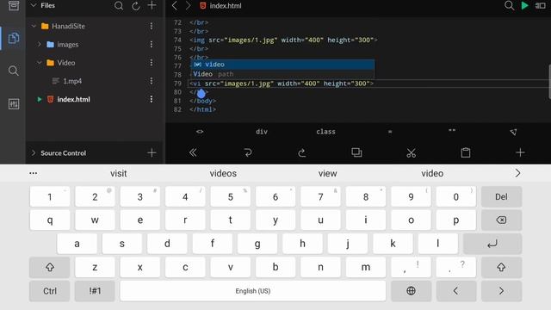Run the project with the green play button
Image resolution: width=551 pixels, height=310 pixels.
(x=524, y=6)
